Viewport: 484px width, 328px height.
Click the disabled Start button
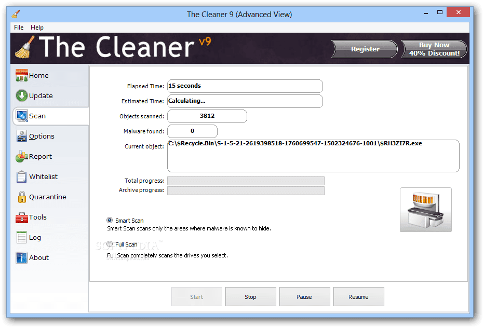197,297
